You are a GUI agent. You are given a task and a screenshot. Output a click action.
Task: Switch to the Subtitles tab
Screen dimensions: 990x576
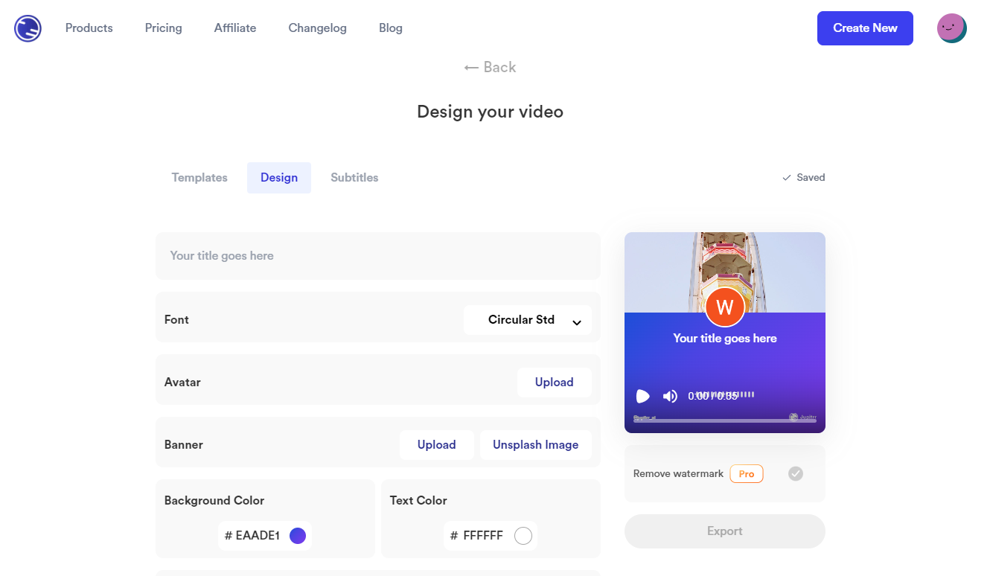(x=354, y=178)
